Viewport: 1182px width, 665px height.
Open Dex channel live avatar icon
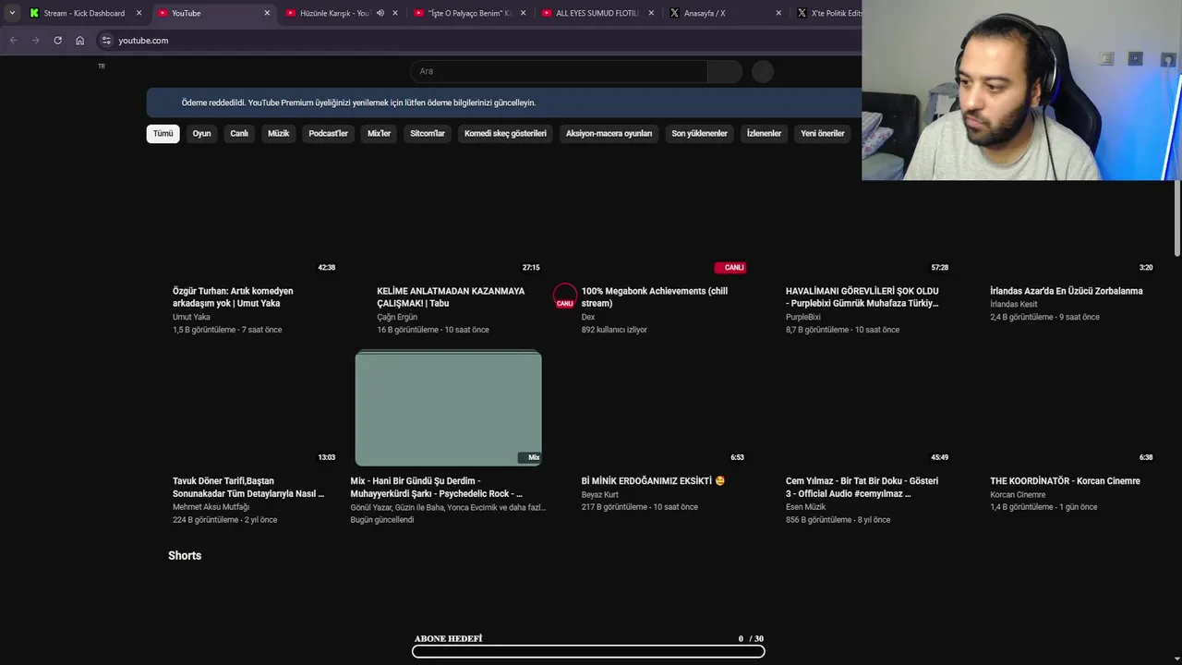click(x=565, y=296)
